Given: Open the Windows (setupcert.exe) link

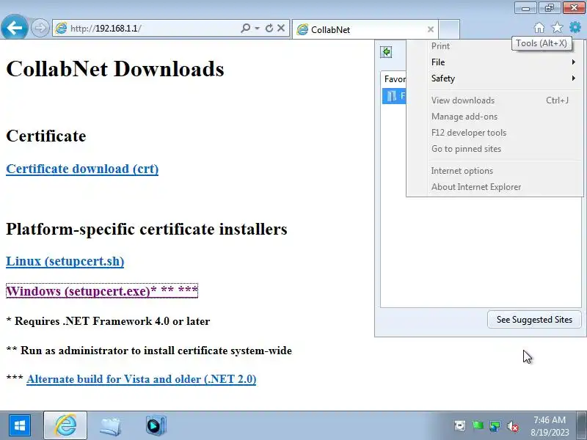Looking at the screenshot, I should pos(102,290).
